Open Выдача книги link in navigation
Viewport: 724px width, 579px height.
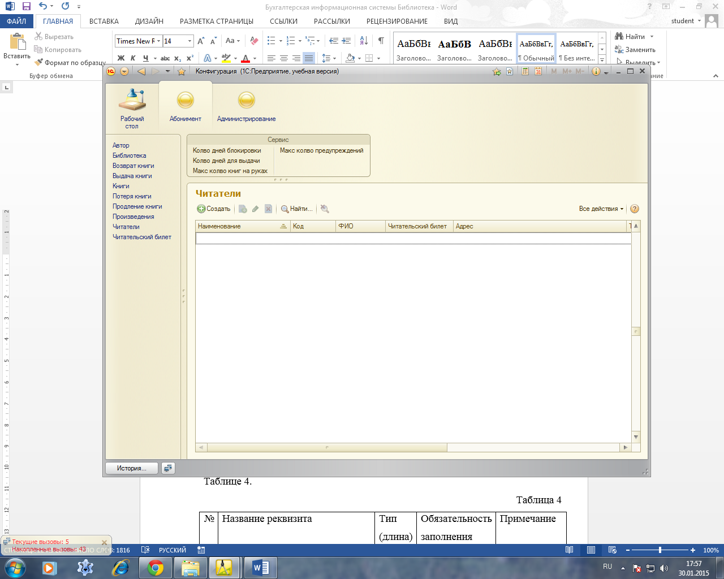click(x=132, y=176)
